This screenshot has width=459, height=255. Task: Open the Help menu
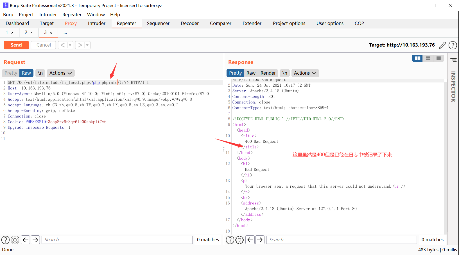[115, 15]
